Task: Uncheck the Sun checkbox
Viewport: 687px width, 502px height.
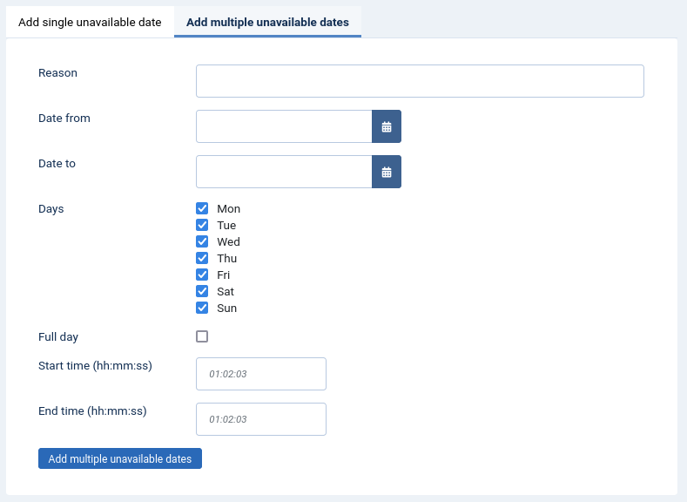Action: click(202, 308)
